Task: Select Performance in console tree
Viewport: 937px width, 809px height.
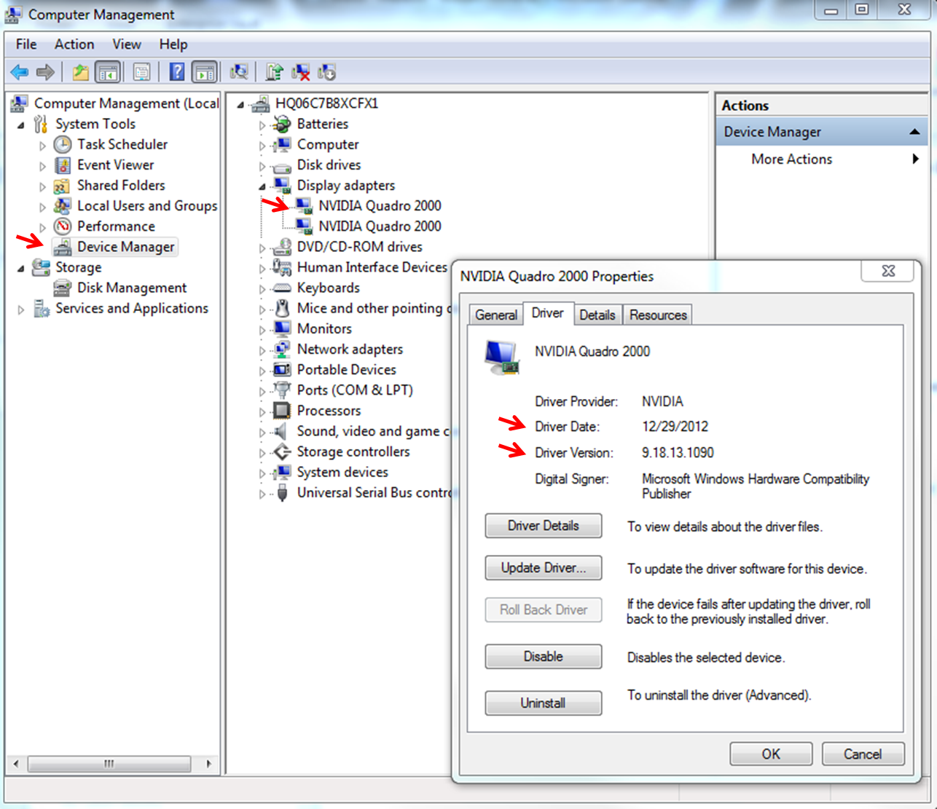Action: [116, 226]
